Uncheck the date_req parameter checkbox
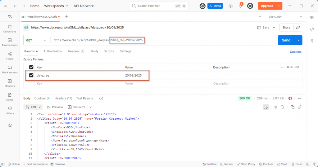The width and height of the screenshot is (318, 167). [31, 75]
